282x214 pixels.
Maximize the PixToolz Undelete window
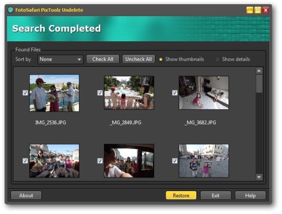(257, 10)
